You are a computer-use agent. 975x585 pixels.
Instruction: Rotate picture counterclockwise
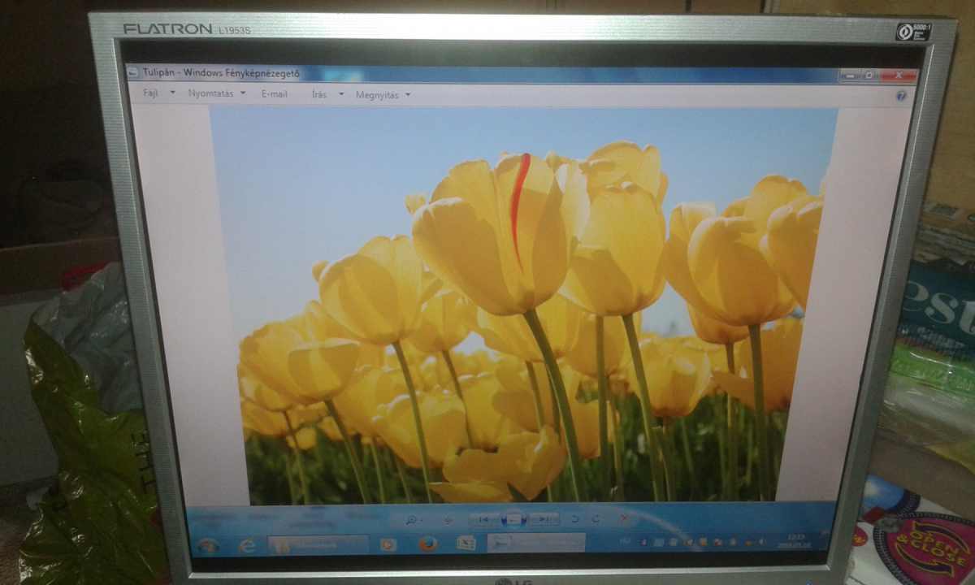click(575, 518)
